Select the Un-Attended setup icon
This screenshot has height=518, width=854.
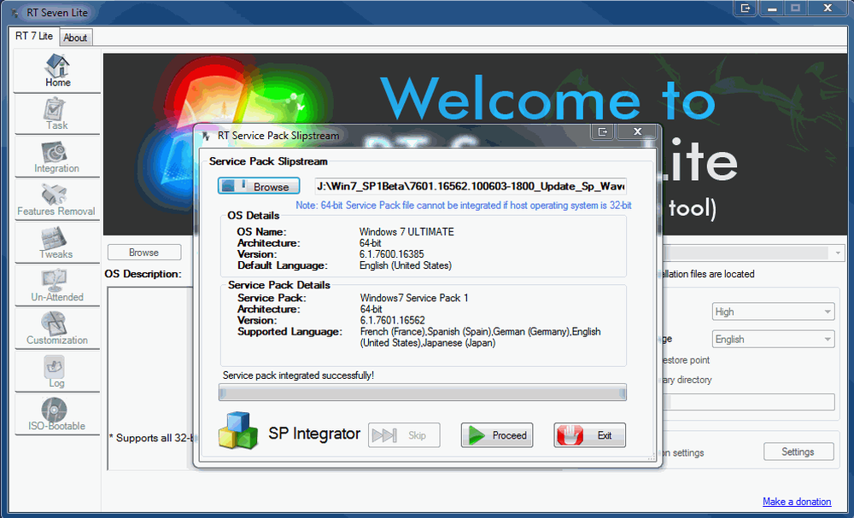coord(57,286)
